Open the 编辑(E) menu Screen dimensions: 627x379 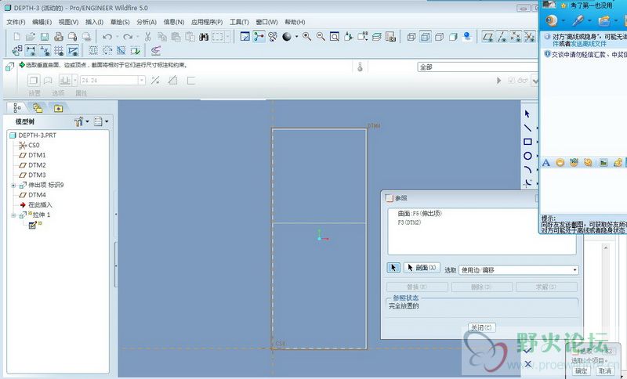(x=42, y=22)
